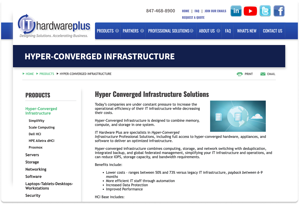The width and height of the screenshot is (299, 204).
Task: Open Scale Computing in products sidebar
Action: (x=41, y=127)
